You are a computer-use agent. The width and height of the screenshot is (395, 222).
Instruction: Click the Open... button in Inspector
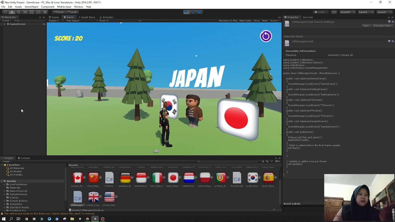(367, 26)
